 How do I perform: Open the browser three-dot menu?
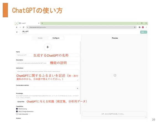coord(146,27)
